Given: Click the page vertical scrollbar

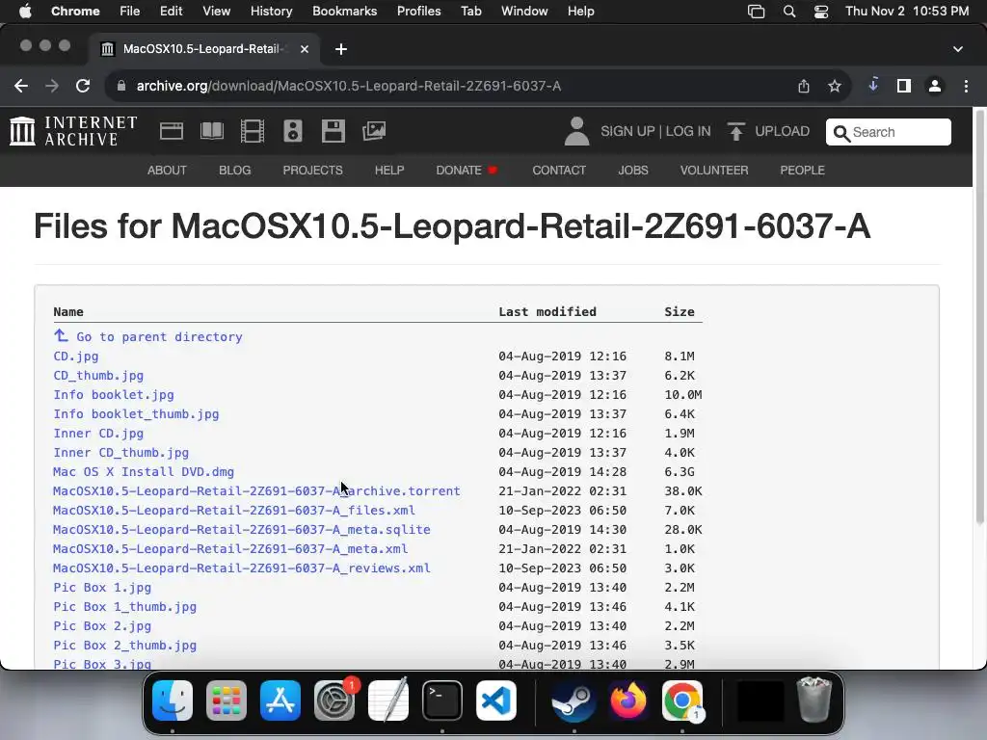Looking at the screenshot, I should 979,318.
